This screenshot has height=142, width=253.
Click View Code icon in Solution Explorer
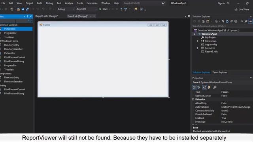click(x=242, y=21)
